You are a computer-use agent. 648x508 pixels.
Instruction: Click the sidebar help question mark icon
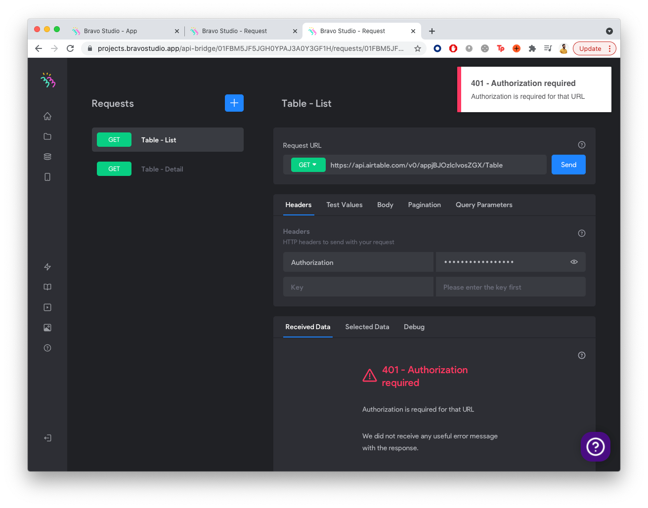[47, 348]
